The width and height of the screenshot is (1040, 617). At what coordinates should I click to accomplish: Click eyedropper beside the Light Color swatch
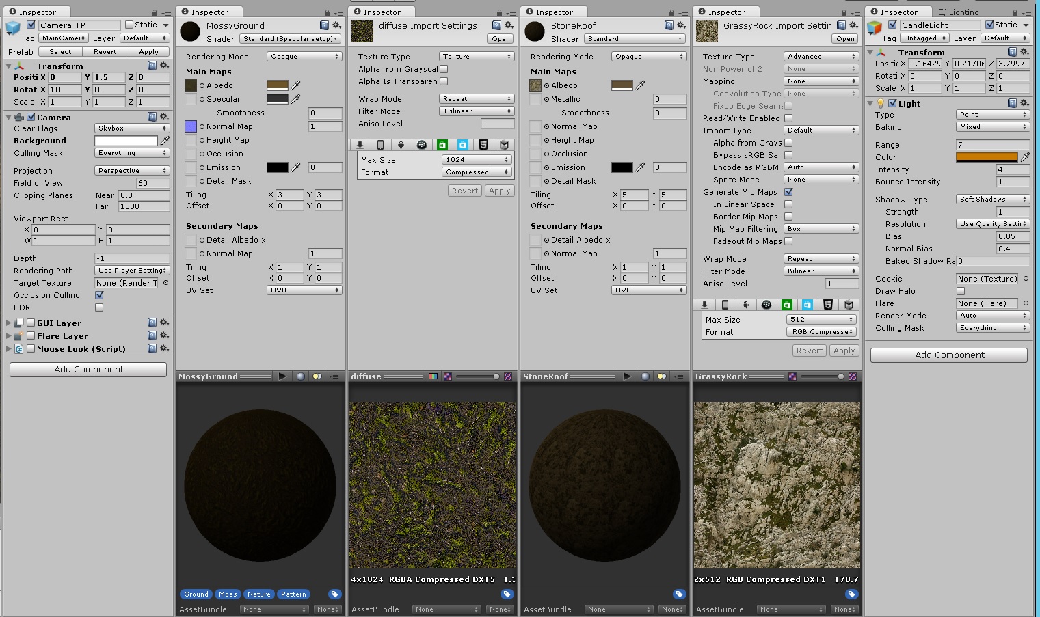point(1025,157)
